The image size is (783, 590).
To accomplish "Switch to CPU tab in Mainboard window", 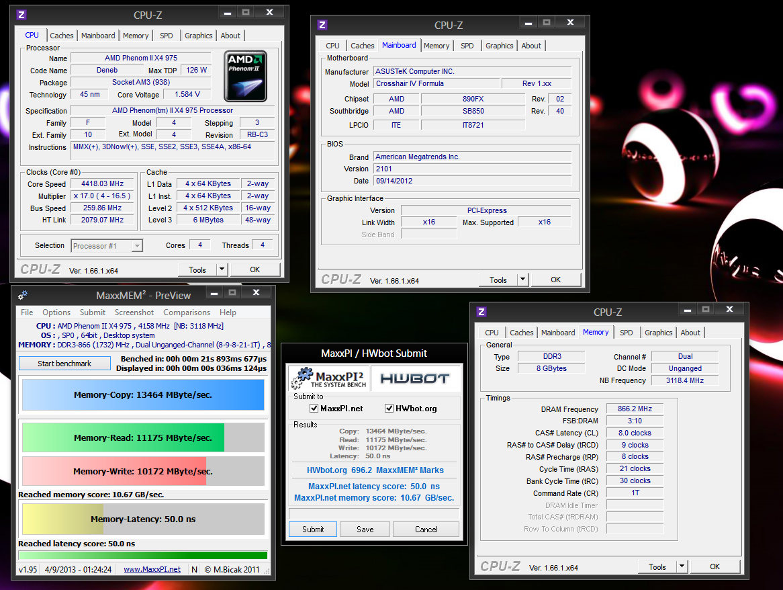I will 332,46.
